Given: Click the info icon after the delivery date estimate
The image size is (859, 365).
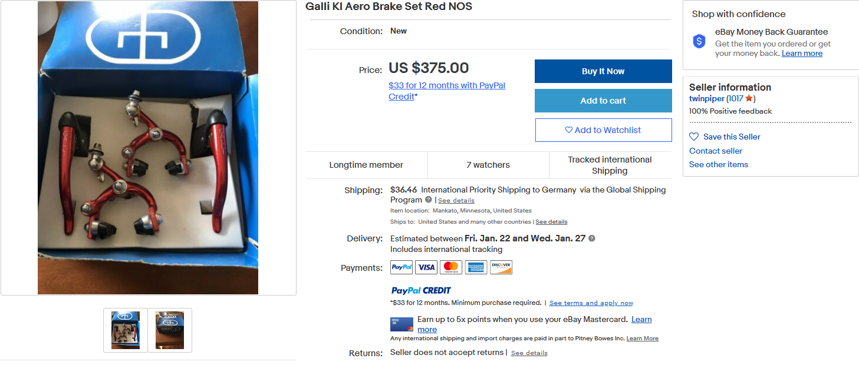Looking at the screenshot, I should pyautogui.click(x=591, y=238).
